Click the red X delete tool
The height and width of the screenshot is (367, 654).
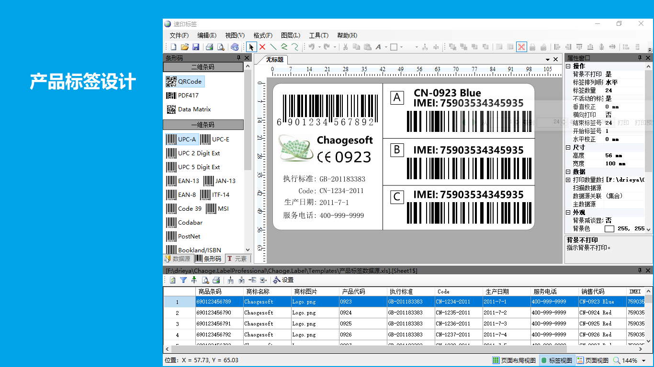262,47
